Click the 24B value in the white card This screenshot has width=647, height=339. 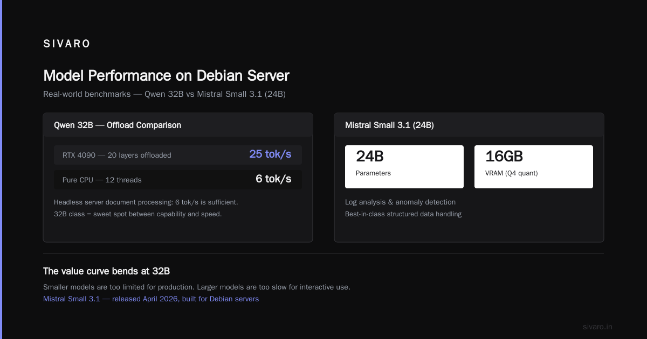pyautogui.click(x=370, y=157)
